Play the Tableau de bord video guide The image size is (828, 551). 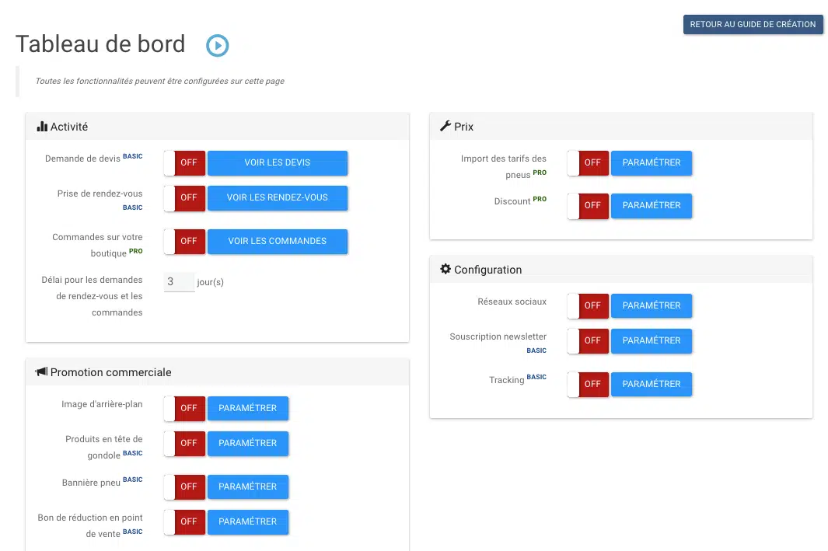pos(218,46)
